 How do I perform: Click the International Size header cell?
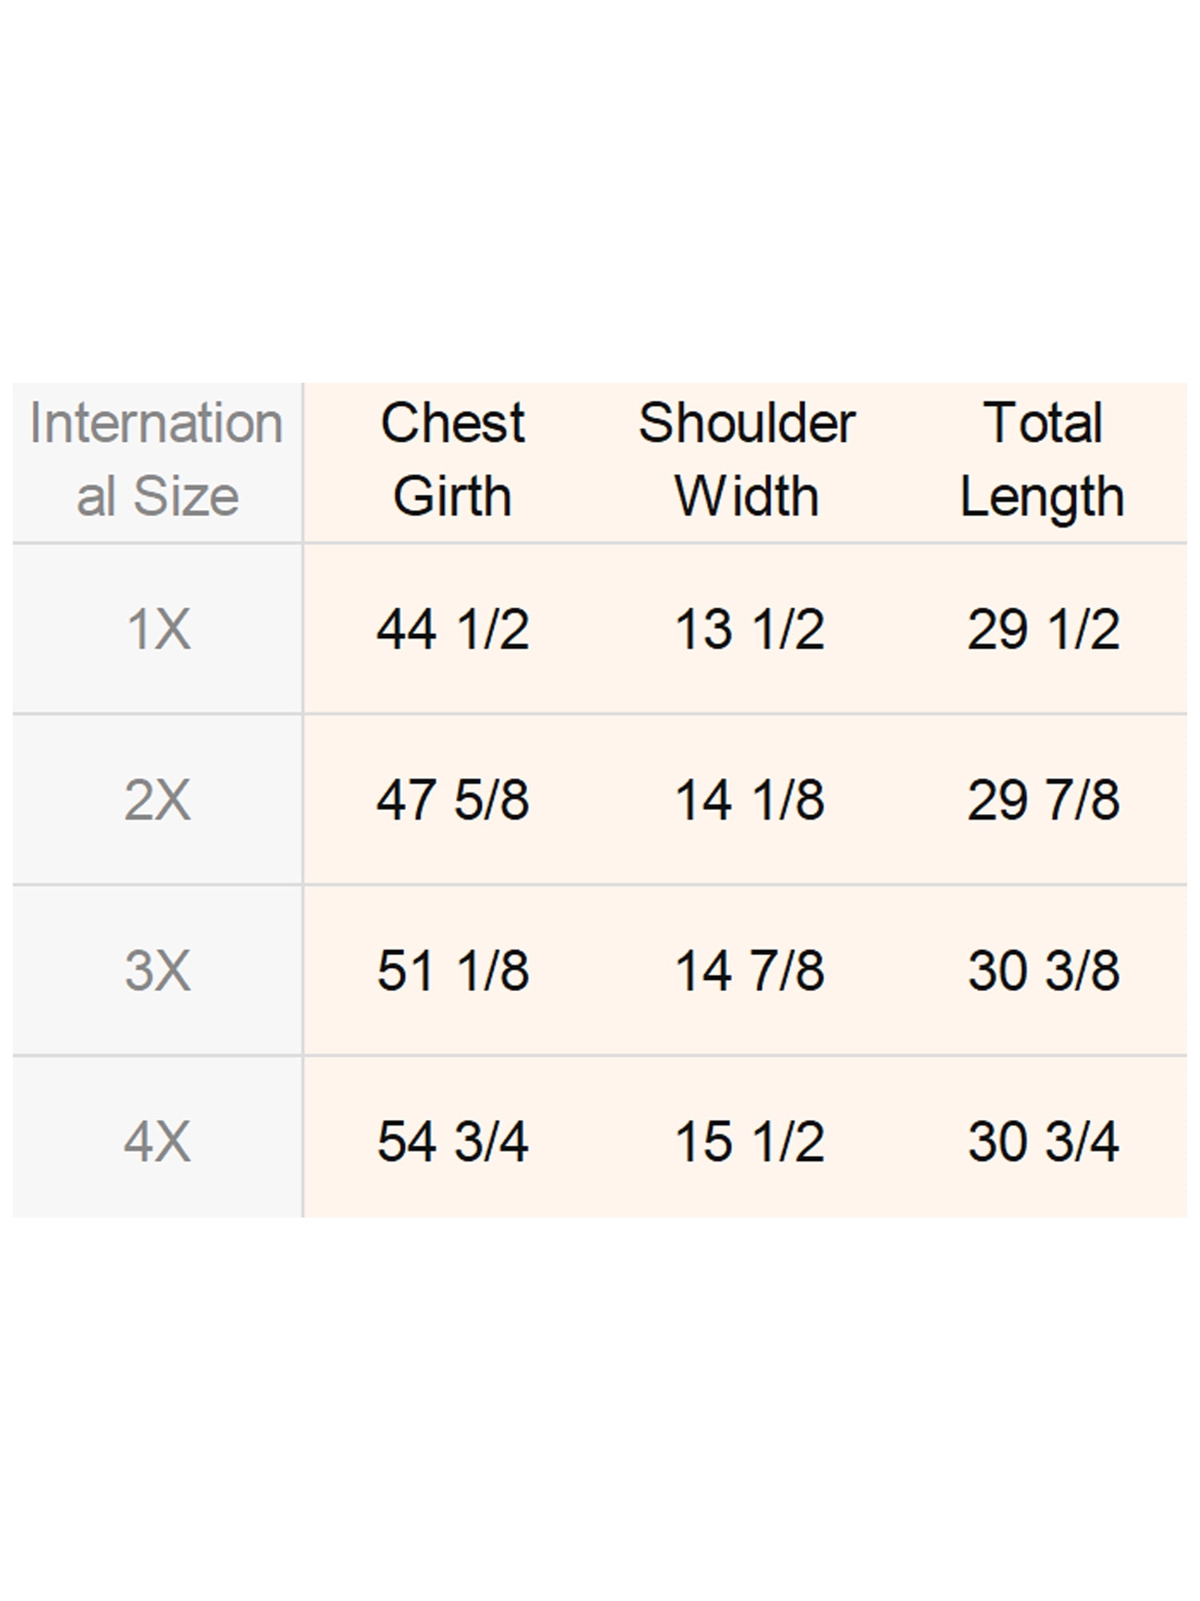(158, 462)
